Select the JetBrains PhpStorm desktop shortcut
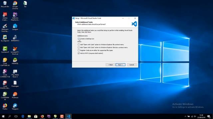The height and width of the screenshot is (119, 213). [15, 17]
